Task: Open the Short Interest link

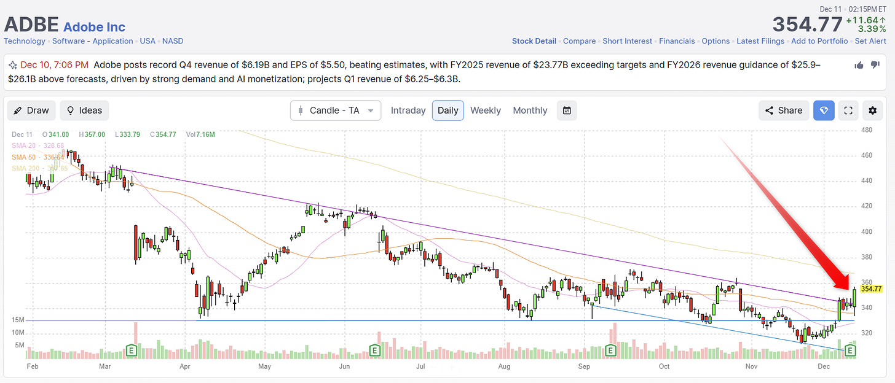Action: coord(627,41)
